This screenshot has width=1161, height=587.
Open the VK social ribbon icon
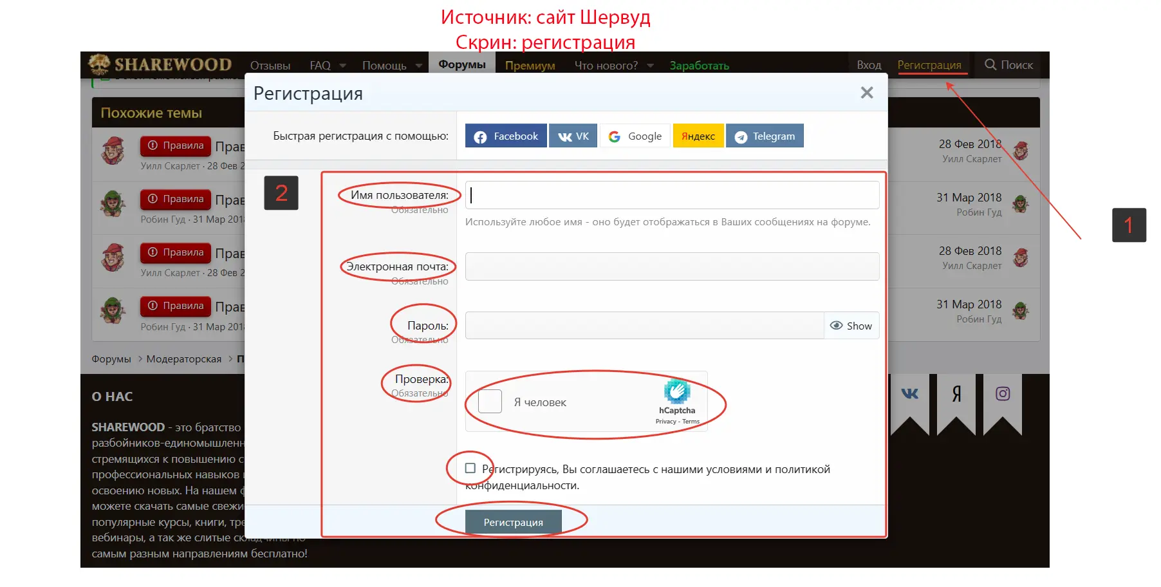point(909,393)
